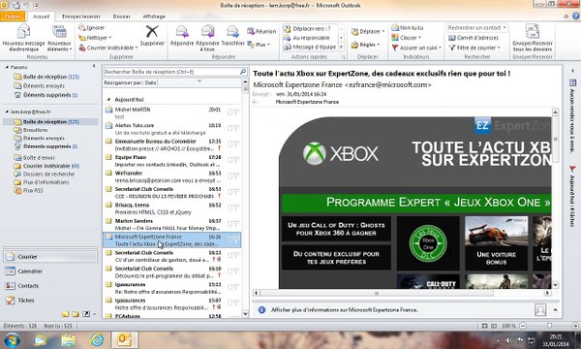
Task: Open the Classer categories dropdown
Action: 406,38
